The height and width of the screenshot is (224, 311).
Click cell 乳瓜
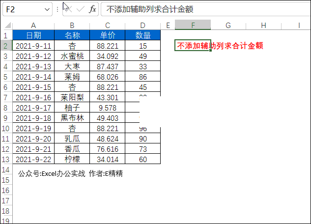(72, 139)
